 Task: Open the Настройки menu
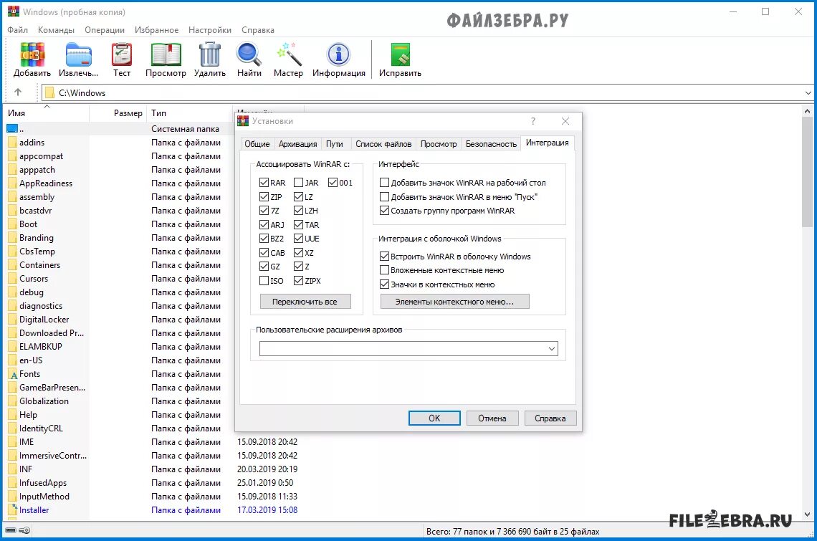point(210,29)
